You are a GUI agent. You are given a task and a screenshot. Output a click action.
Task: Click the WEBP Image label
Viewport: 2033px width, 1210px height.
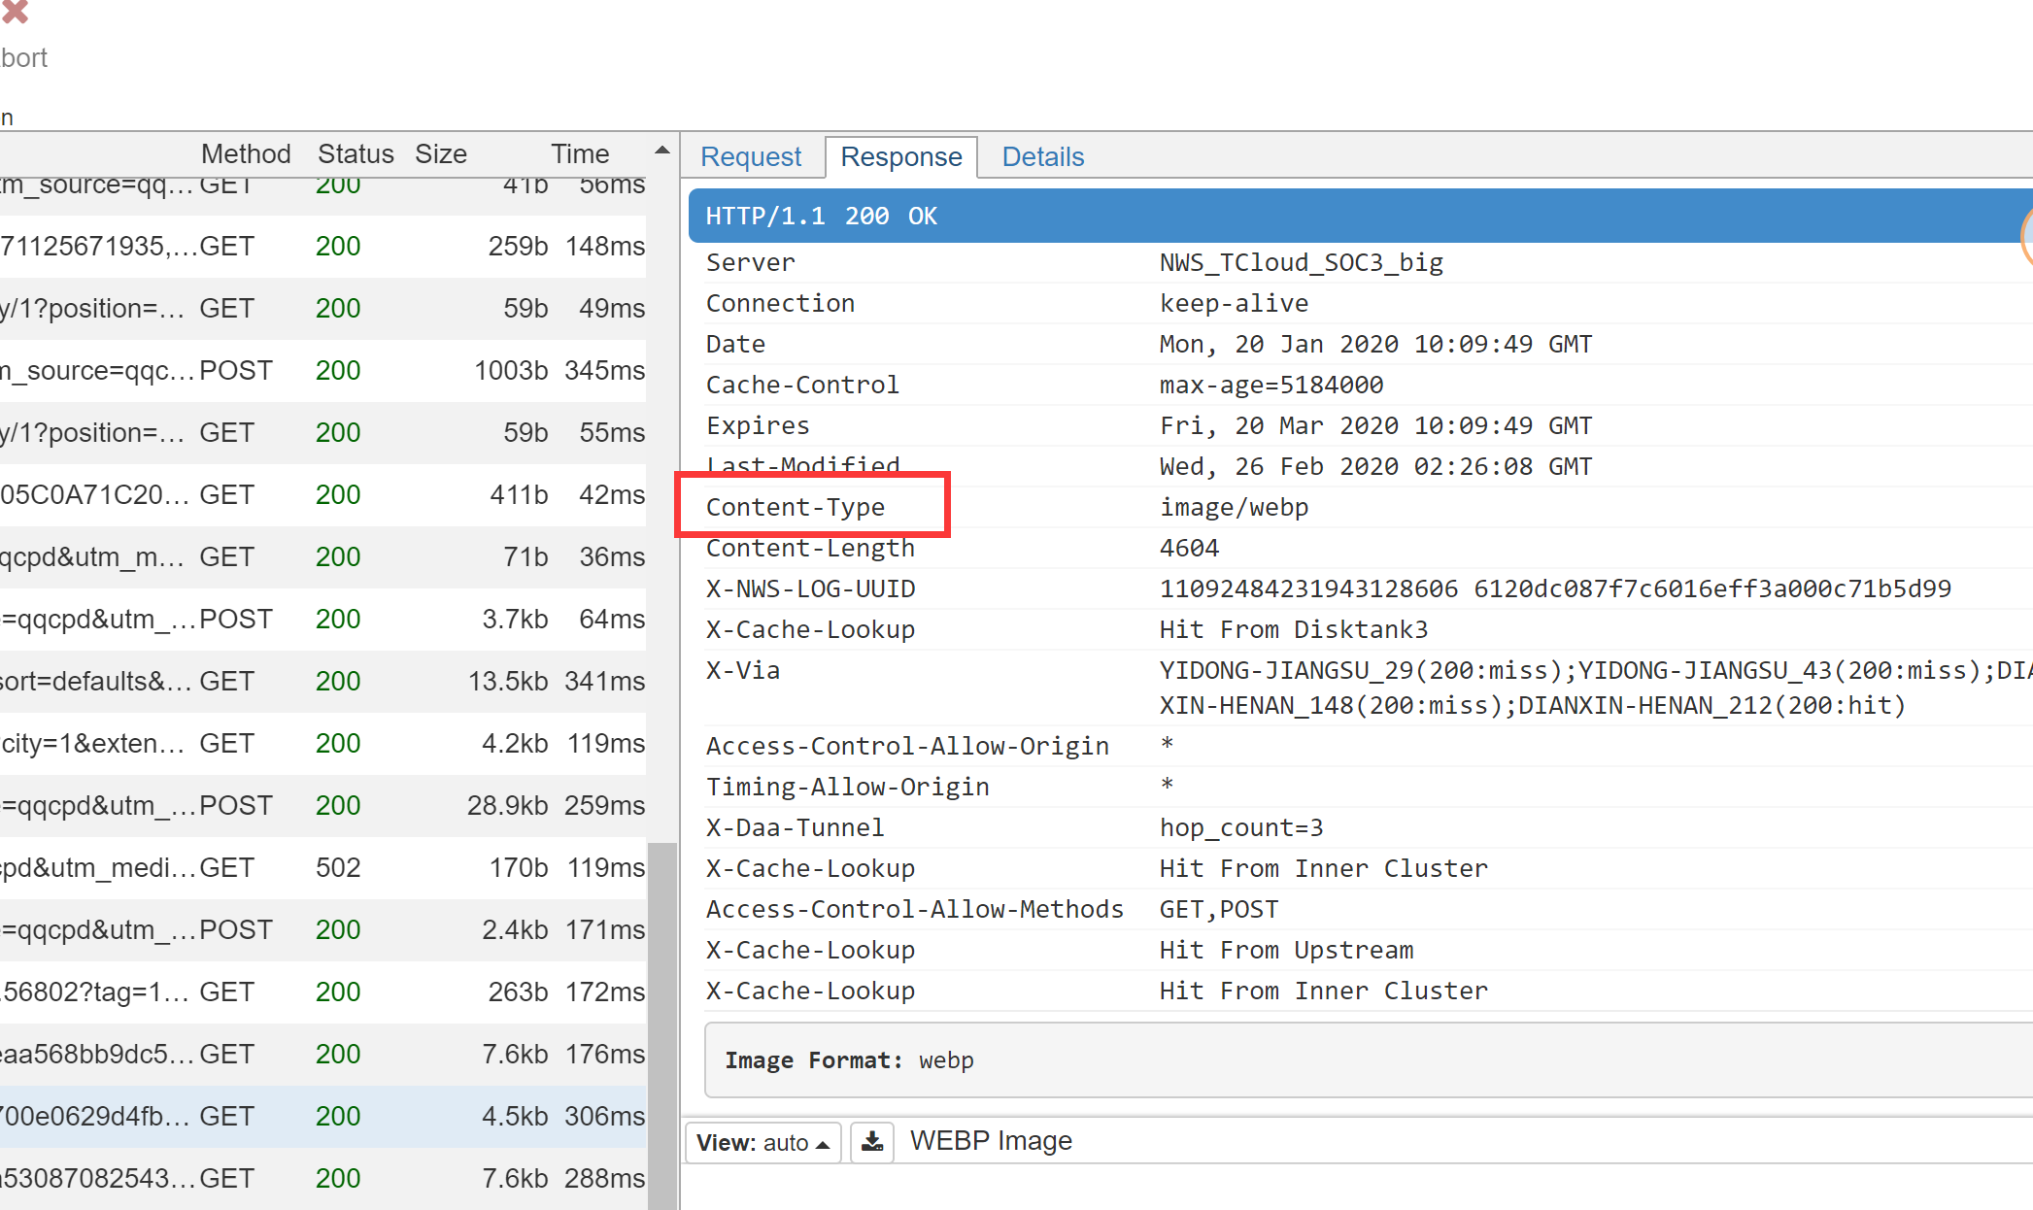(990, 1140)
